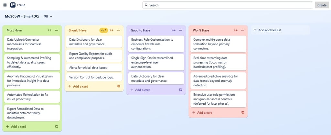Create card from template in Must Have

pyautogui.click(x=57, y=127)
